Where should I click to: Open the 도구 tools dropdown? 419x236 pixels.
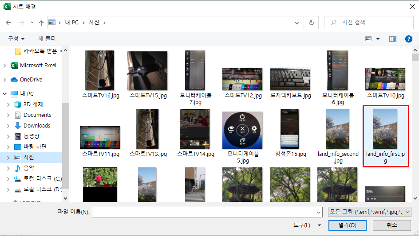point(307,225)
